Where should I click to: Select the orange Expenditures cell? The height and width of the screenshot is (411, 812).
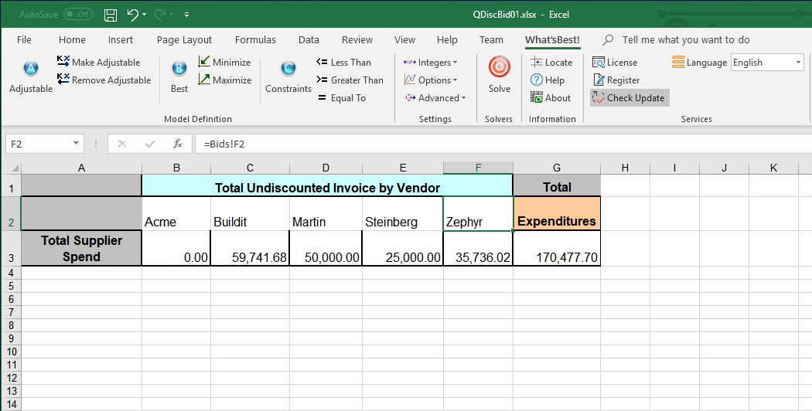click(557, 213)
